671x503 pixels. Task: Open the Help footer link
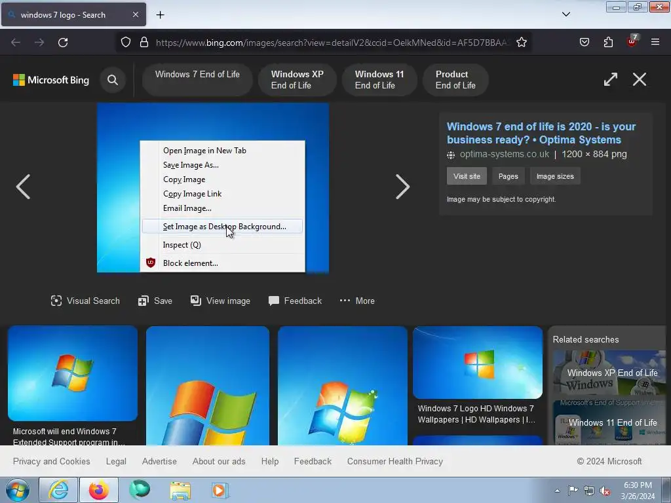[269, 461]
